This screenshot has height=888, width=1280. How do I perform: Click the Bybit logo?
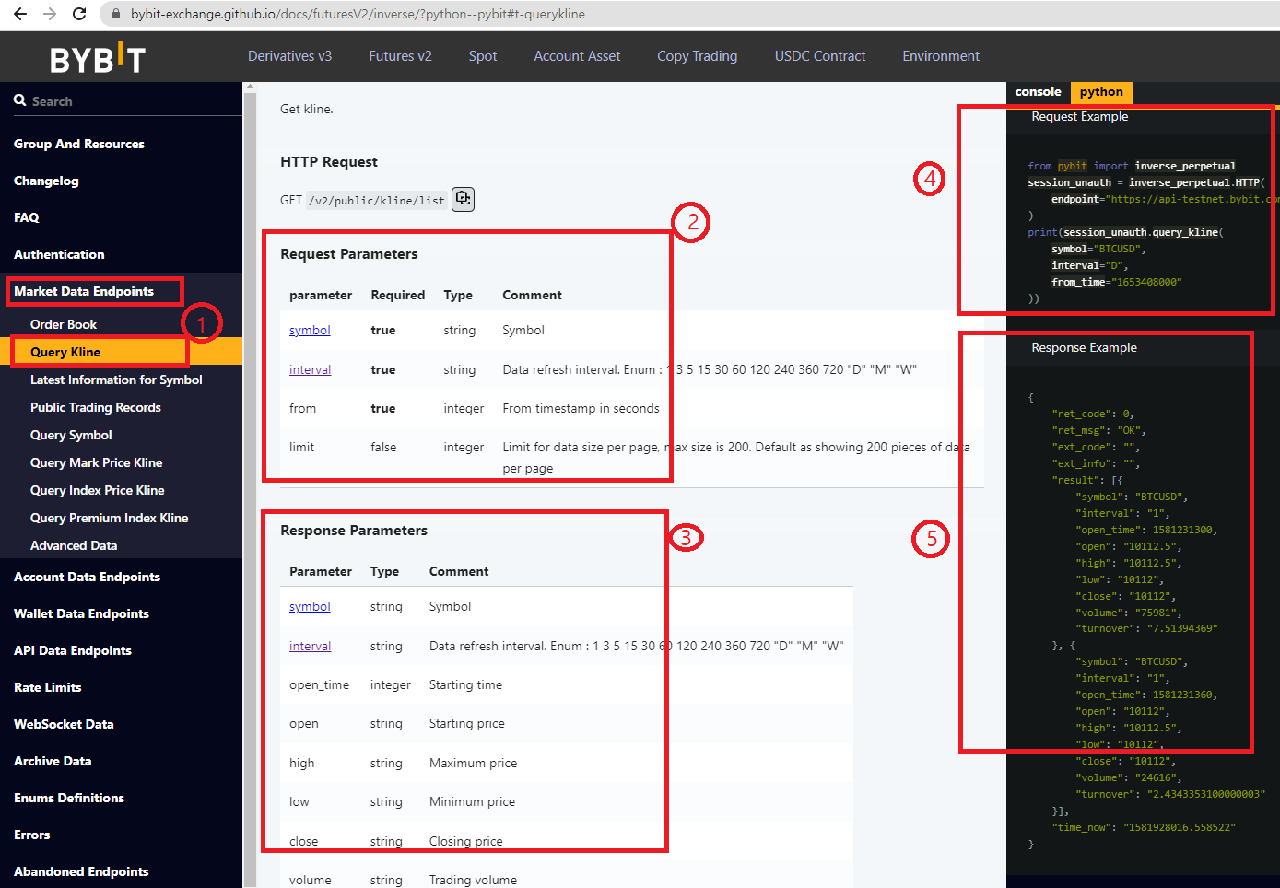98,59
